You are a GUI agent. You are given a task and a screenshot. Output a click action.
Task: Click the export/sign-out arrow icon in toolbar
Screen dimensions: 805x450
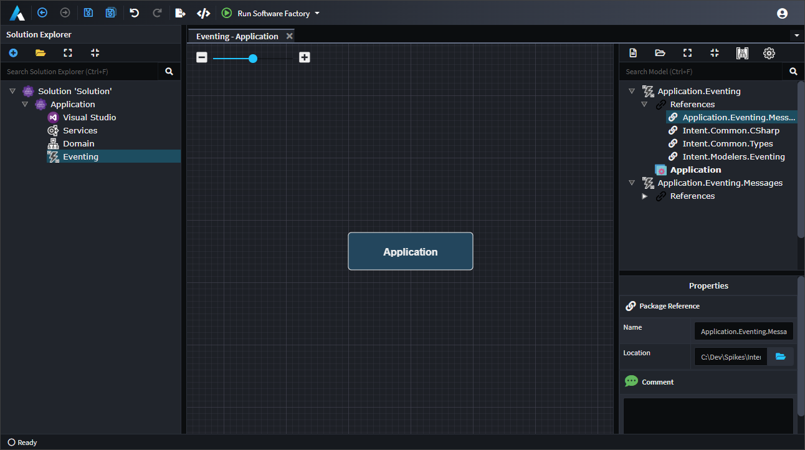[x=180, y=12]
